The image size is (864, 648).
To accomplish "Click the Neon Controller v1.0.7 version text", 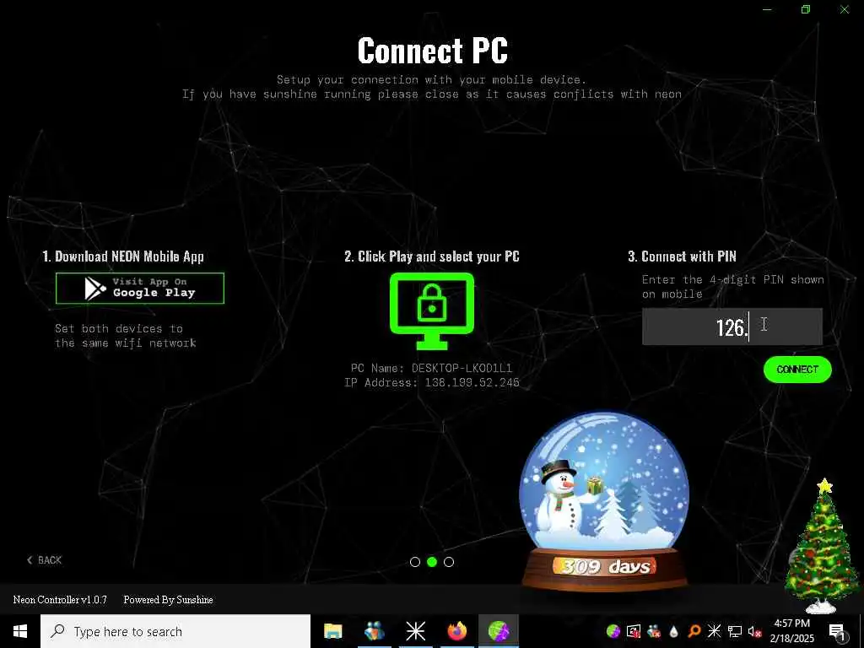I will (x=60, y=600).
